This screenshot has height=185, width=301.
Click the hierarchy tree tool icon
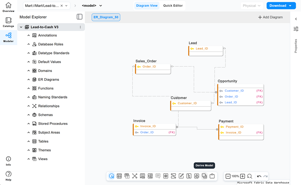(189, 176)
